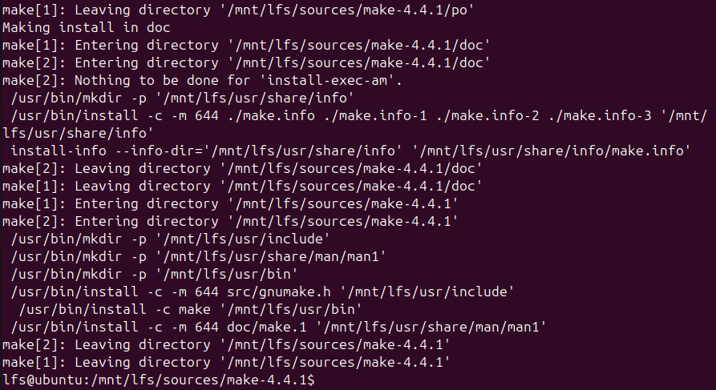The width and height of the screenshot is (716, 390).
Task: Click the 'Nothing to be done' message line
Action: [200, 80]
